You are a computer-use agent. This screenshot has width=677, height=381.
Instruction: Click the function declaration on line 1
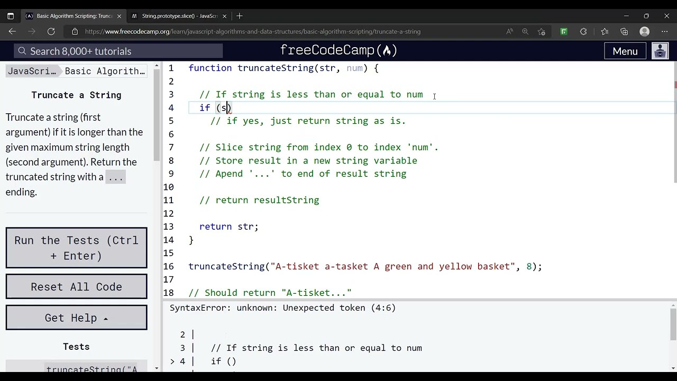[283, 68]
